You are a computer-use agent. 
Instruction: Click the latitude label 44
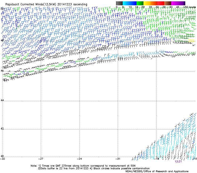click(x=2, y=100)
